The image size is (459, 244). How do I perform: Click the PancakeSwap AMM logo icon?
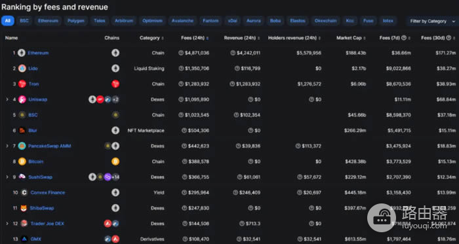[22, 146]
